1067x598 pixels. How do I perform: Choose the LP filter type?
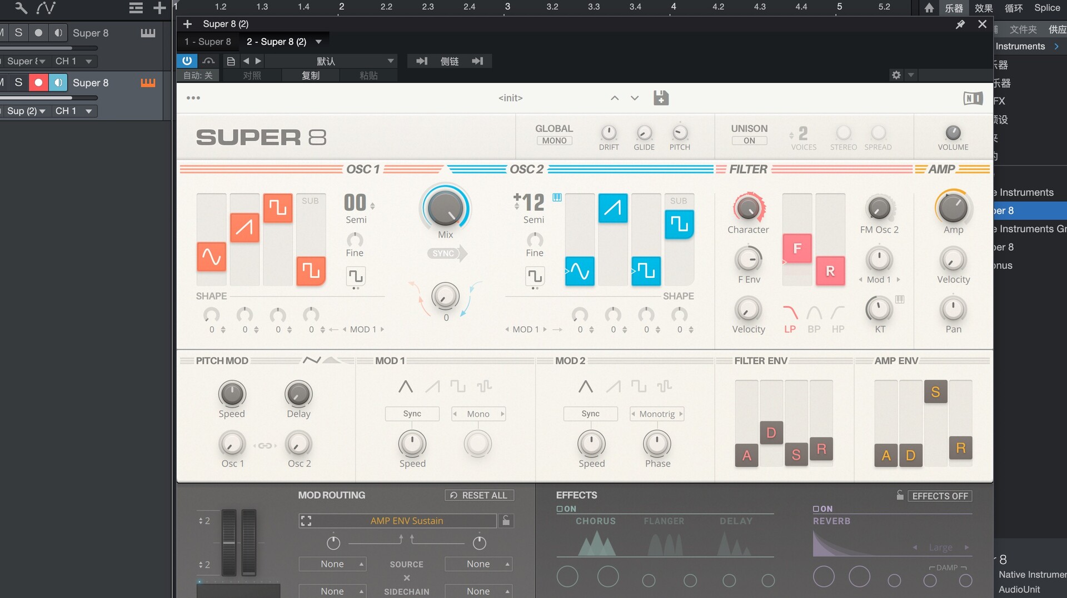(x=790, y=319)
